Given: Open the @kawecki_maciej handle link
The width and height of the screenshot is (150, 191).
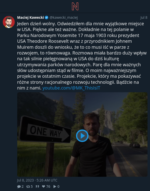Looking at the screenshot, I should point(63,17).
